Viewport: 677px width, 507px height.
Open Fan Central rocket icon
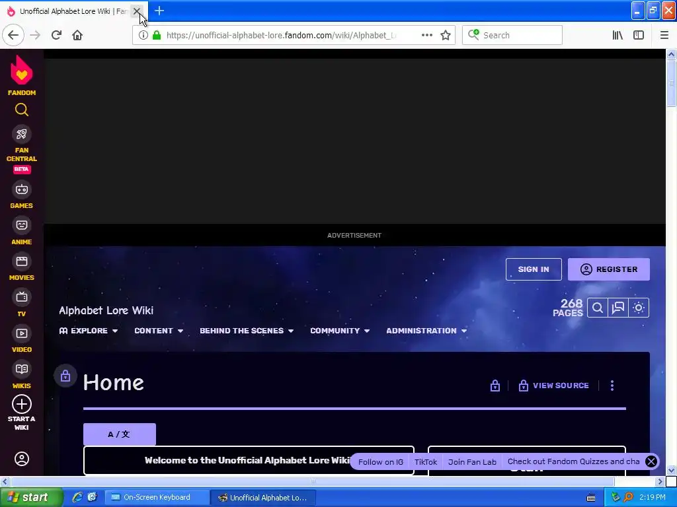pos(22,134)
